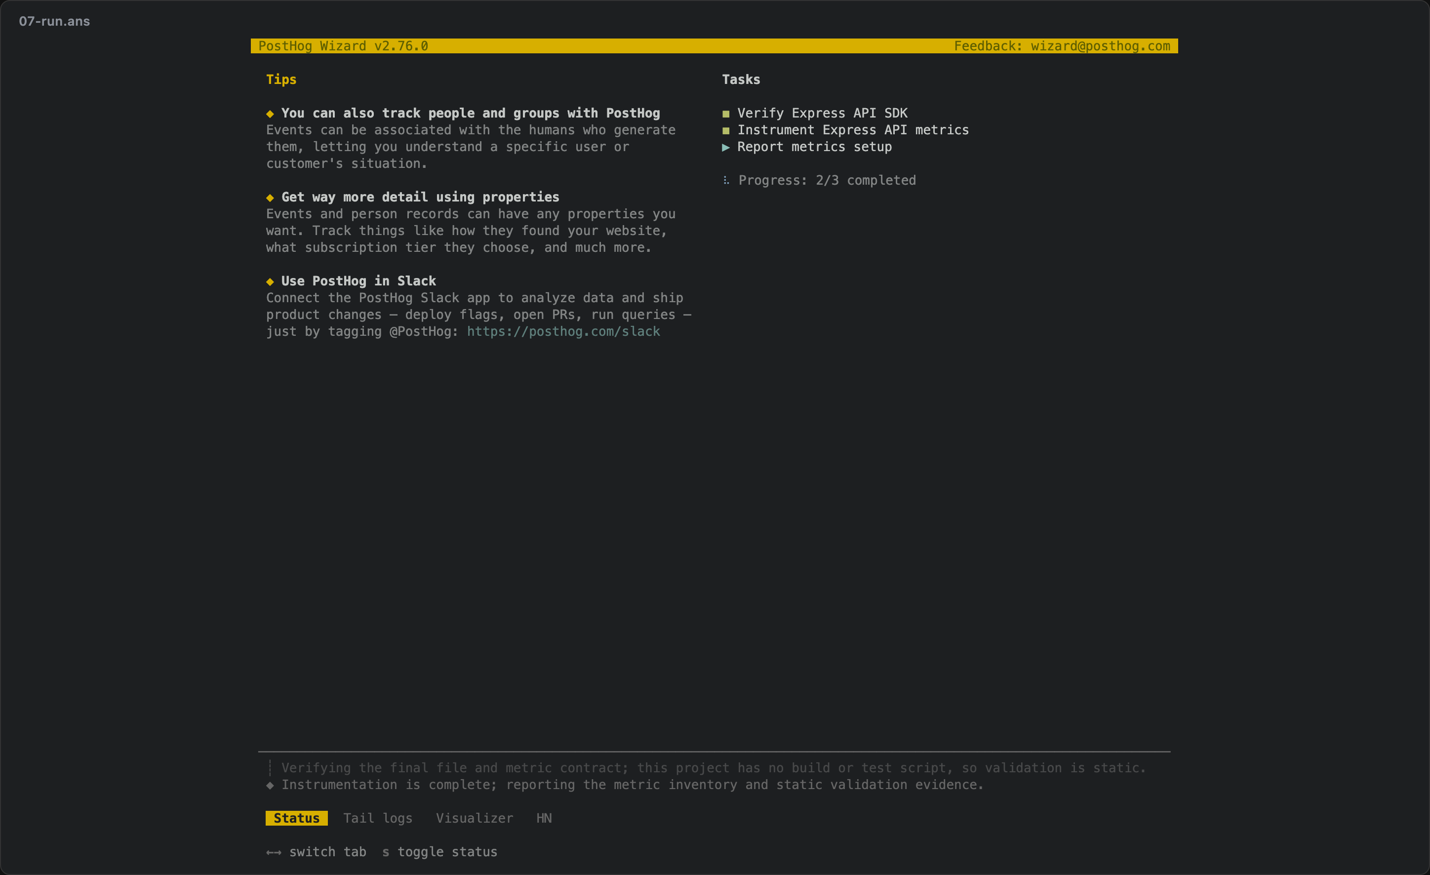
Task: Click the 'Tips' heading
Action: (x=281, y=80)
